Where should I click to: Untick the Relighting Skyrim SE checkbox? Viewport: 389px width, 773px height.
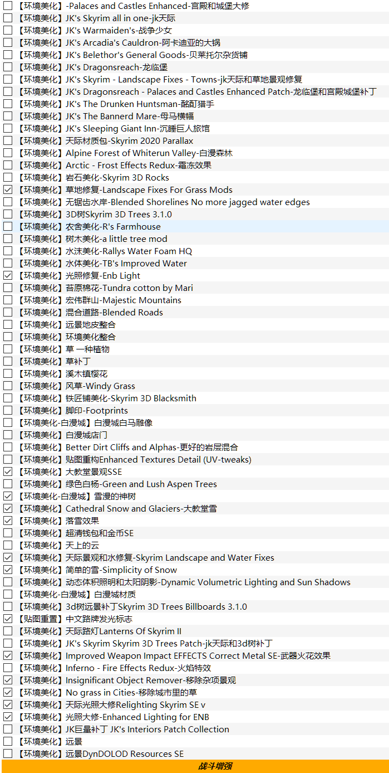pyautogui.click(x=8, y=704)
